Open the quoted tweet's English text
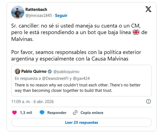Viewport: 163px width, 136px height. click(x=77, y=87)
